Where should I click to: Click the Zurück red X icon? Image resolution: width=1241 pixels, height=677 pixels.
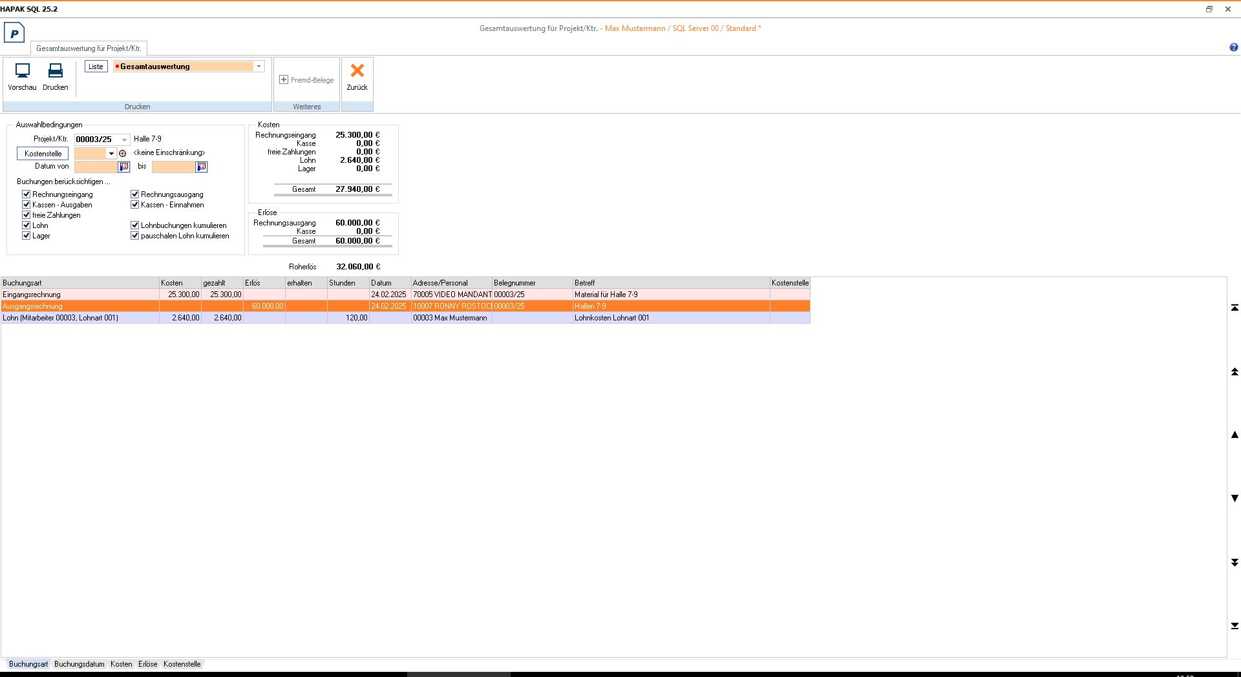point(357,71)
